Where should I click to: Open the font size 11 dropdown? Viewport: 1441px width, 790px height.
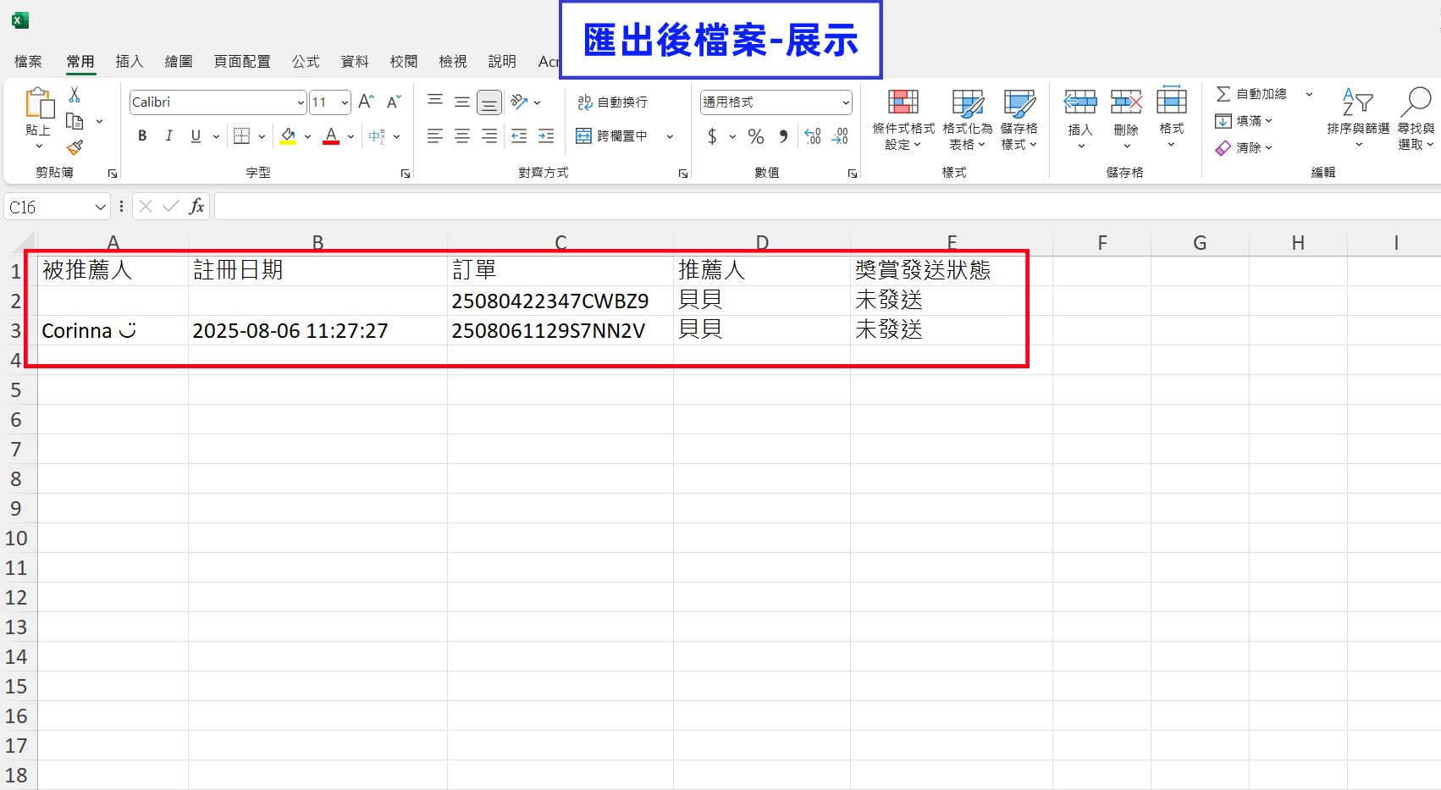345,102
